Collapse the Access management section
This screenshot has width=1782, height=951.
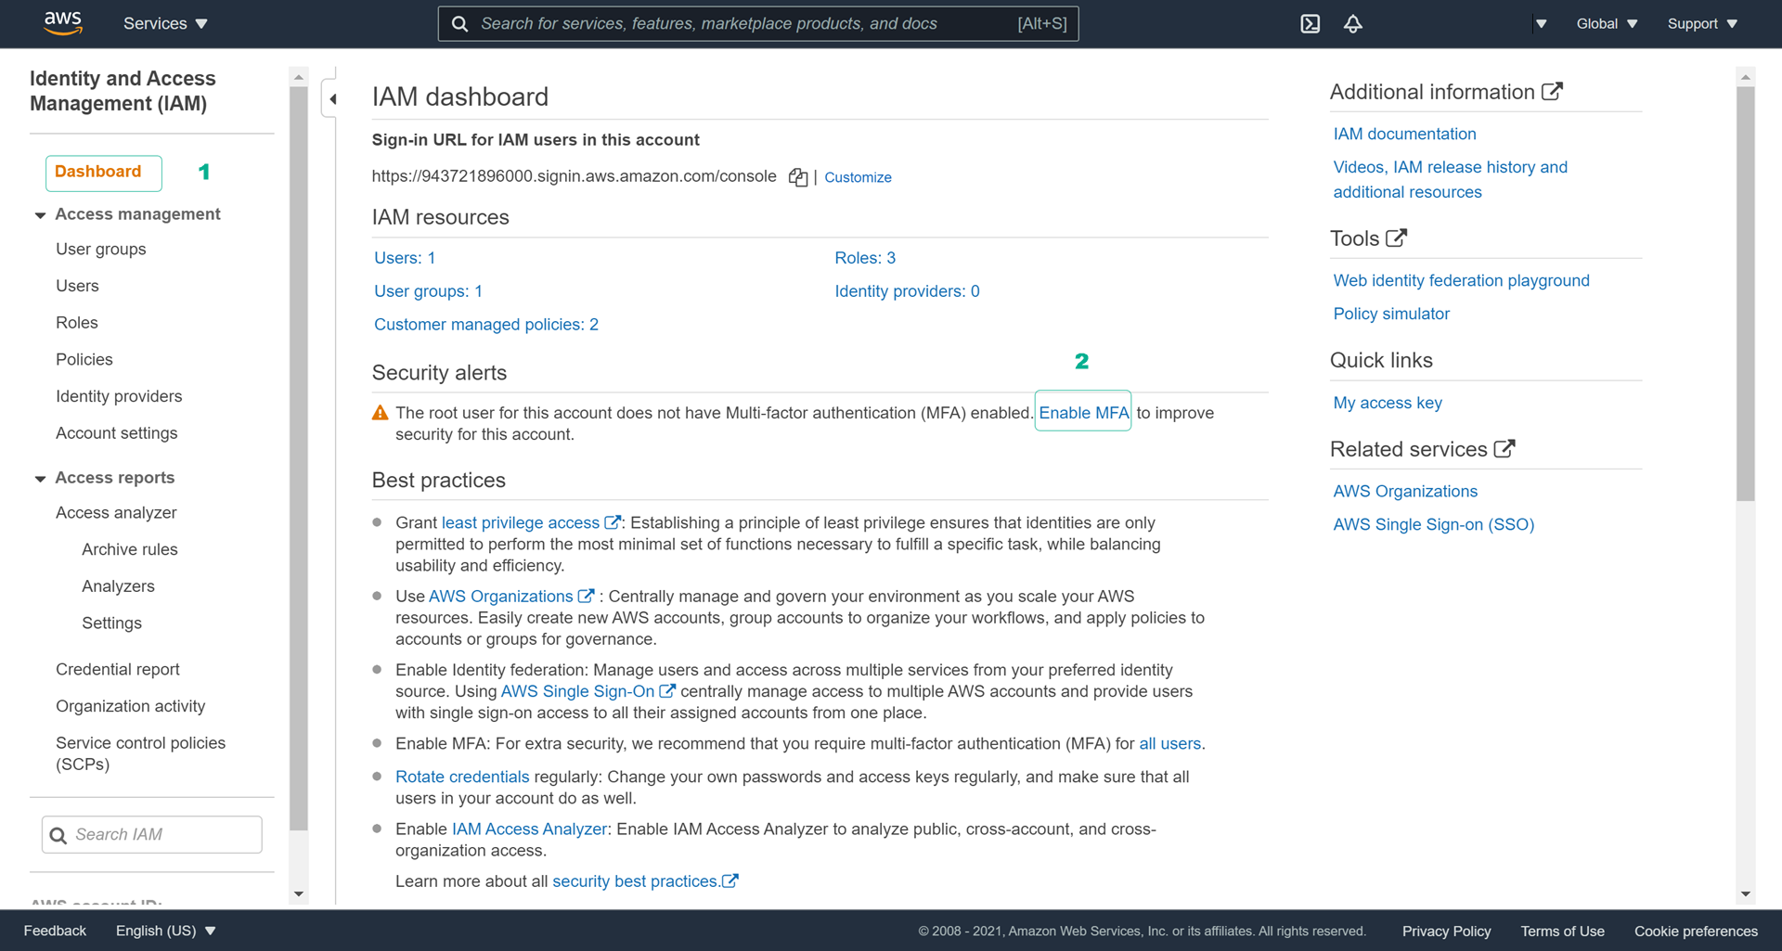pos(40,215)
